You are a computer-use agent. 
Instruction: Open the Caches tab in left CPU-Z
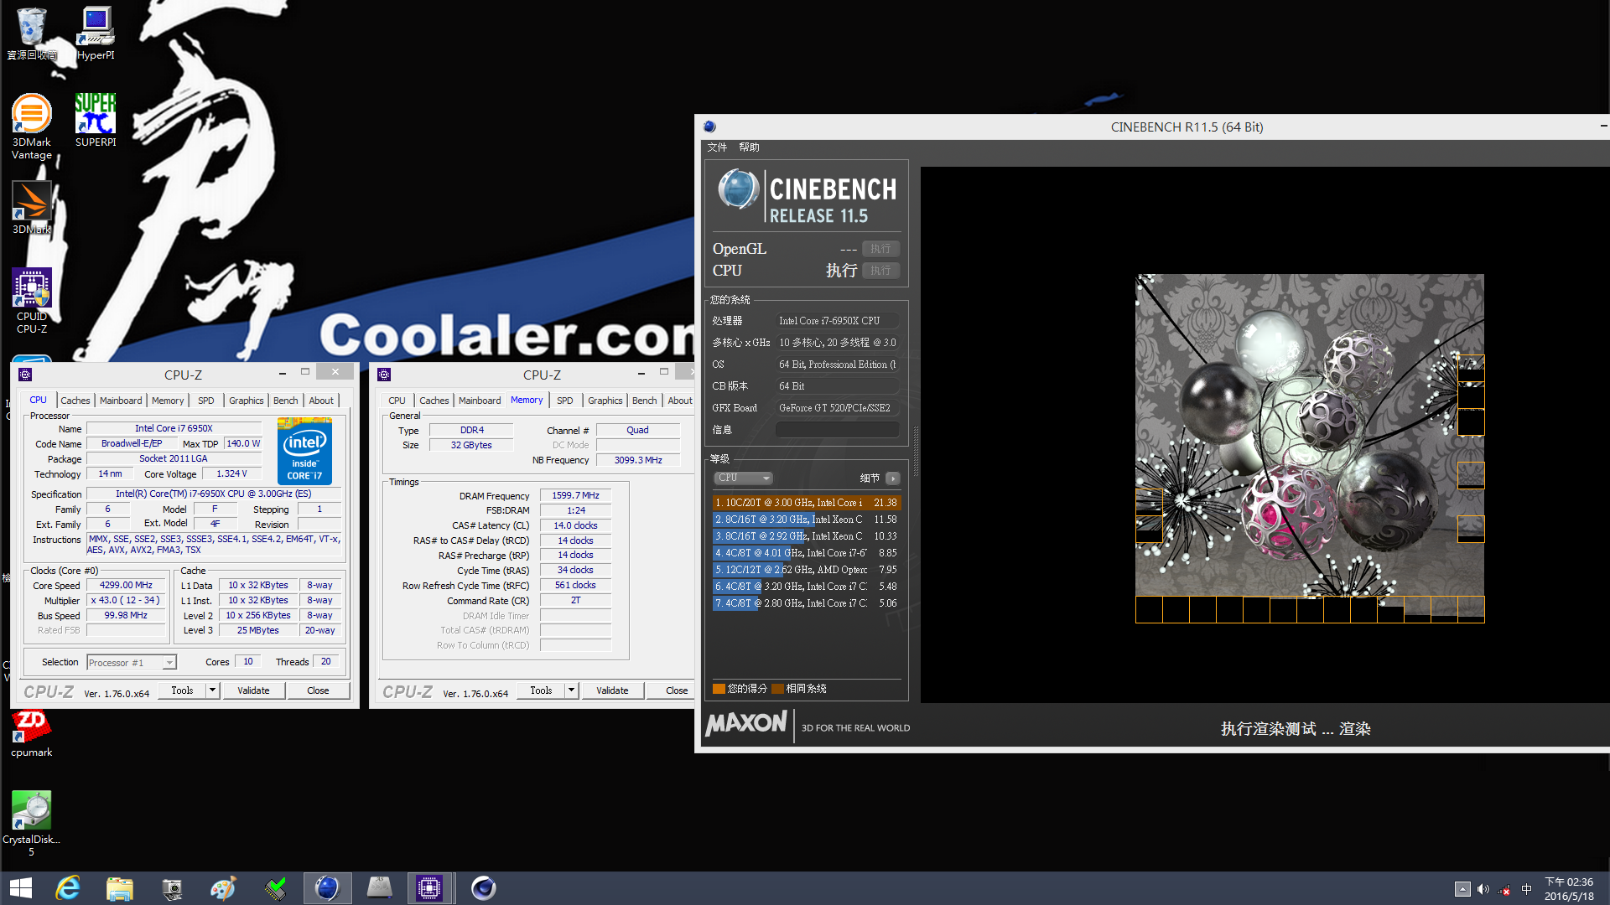(75, 401)
